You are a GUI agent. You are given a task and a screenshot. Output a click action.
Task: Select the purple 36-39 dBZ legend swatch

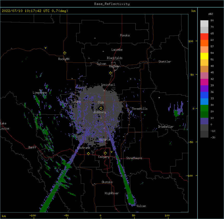point(204,89)
